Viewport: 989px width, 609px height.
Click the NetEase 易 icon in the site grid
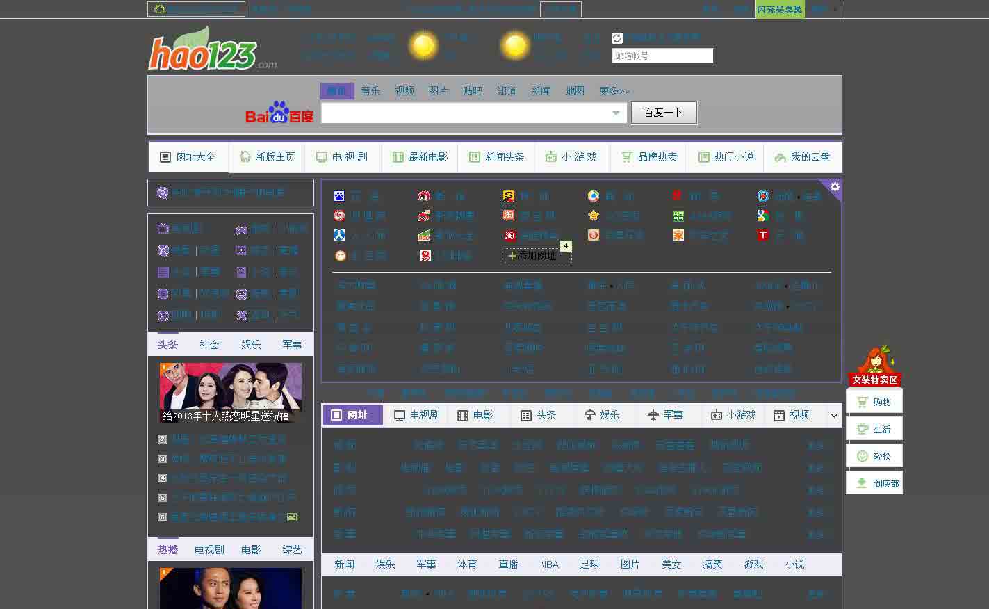point(424,255)
